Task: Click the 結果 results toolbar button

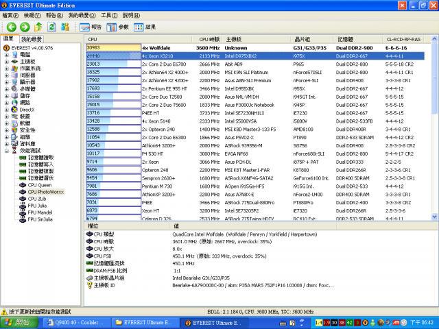Action: [145, 27]
